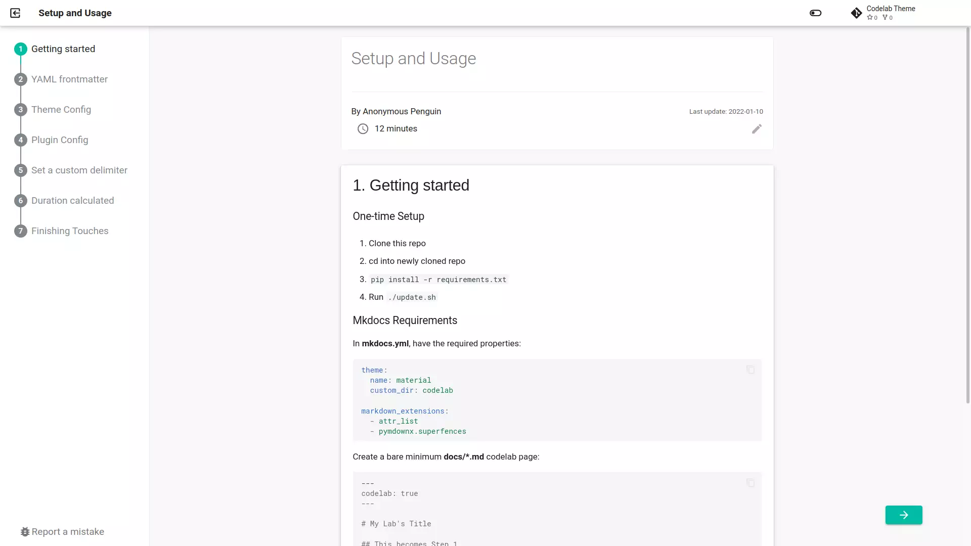Viewport: 971px width, 546px height.
Task: Click the Plugin Config step 4
Action: (x=59, y=140)
